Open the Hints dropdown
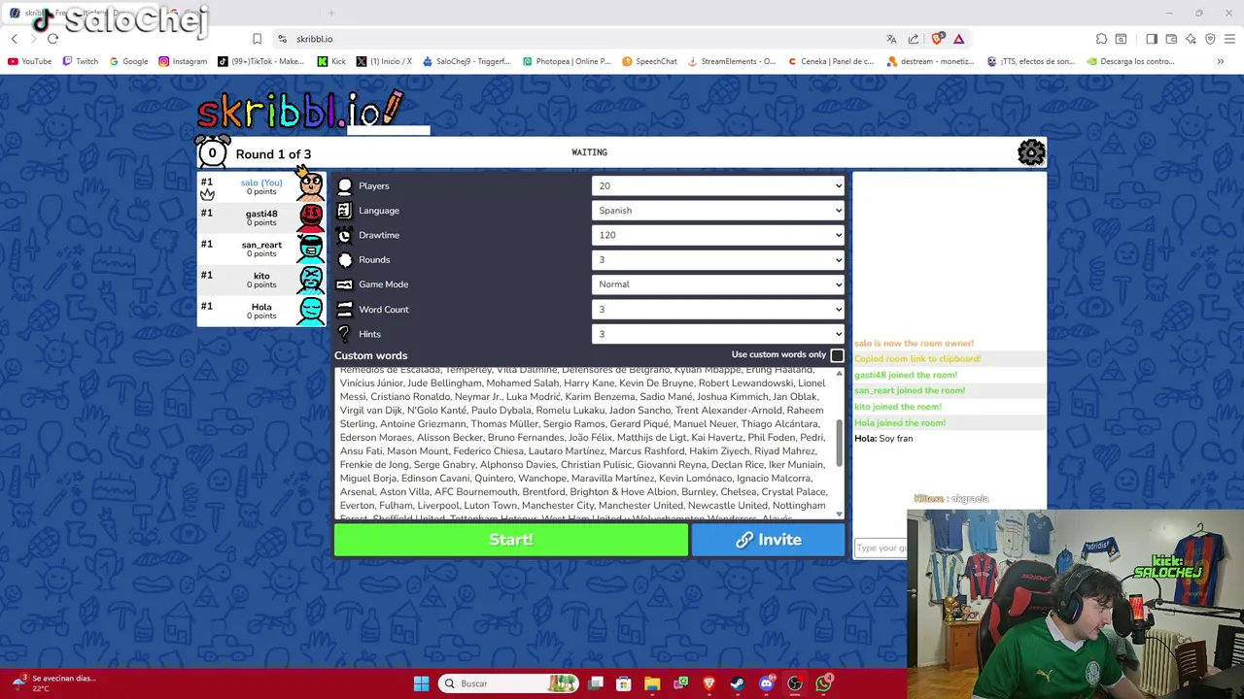The image size is (1244, 699). click(718, 334)
